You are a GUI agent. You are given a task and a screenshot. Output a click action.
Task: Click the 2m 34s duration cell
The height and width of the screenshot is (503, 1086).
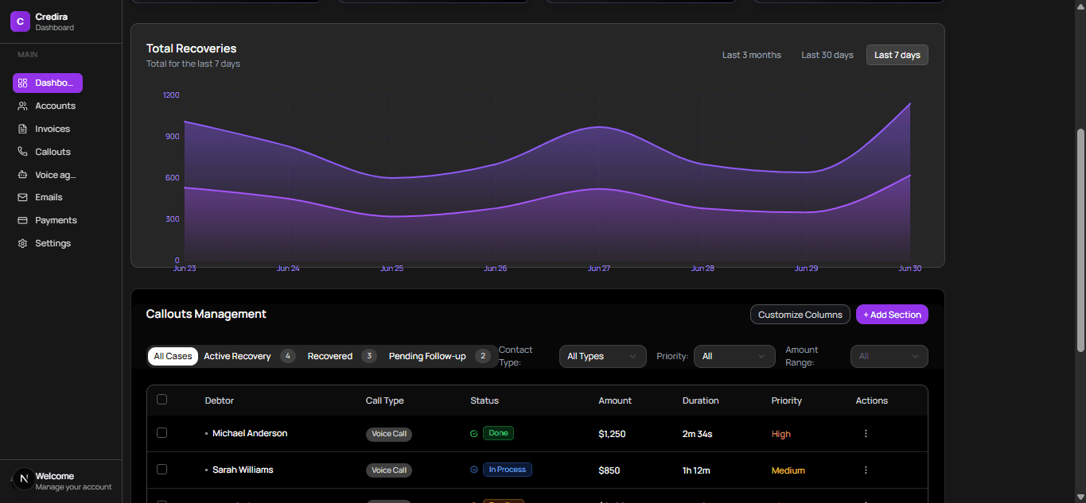(697, 434)
